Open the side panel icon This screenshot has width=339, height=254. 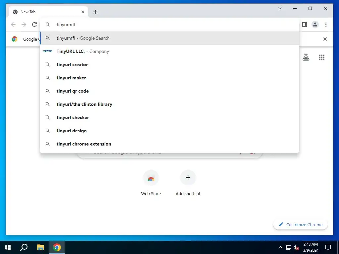[305, 24]
